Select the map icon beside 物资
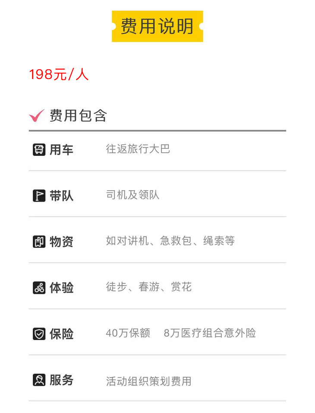 point(39,242)
